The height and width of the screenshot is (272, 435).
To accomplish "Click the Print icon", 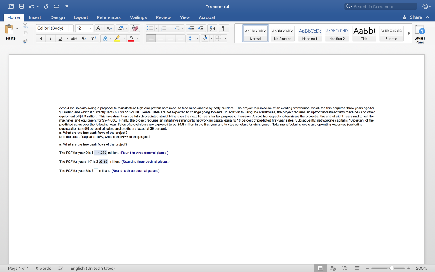I will click(x=56, y=6).
